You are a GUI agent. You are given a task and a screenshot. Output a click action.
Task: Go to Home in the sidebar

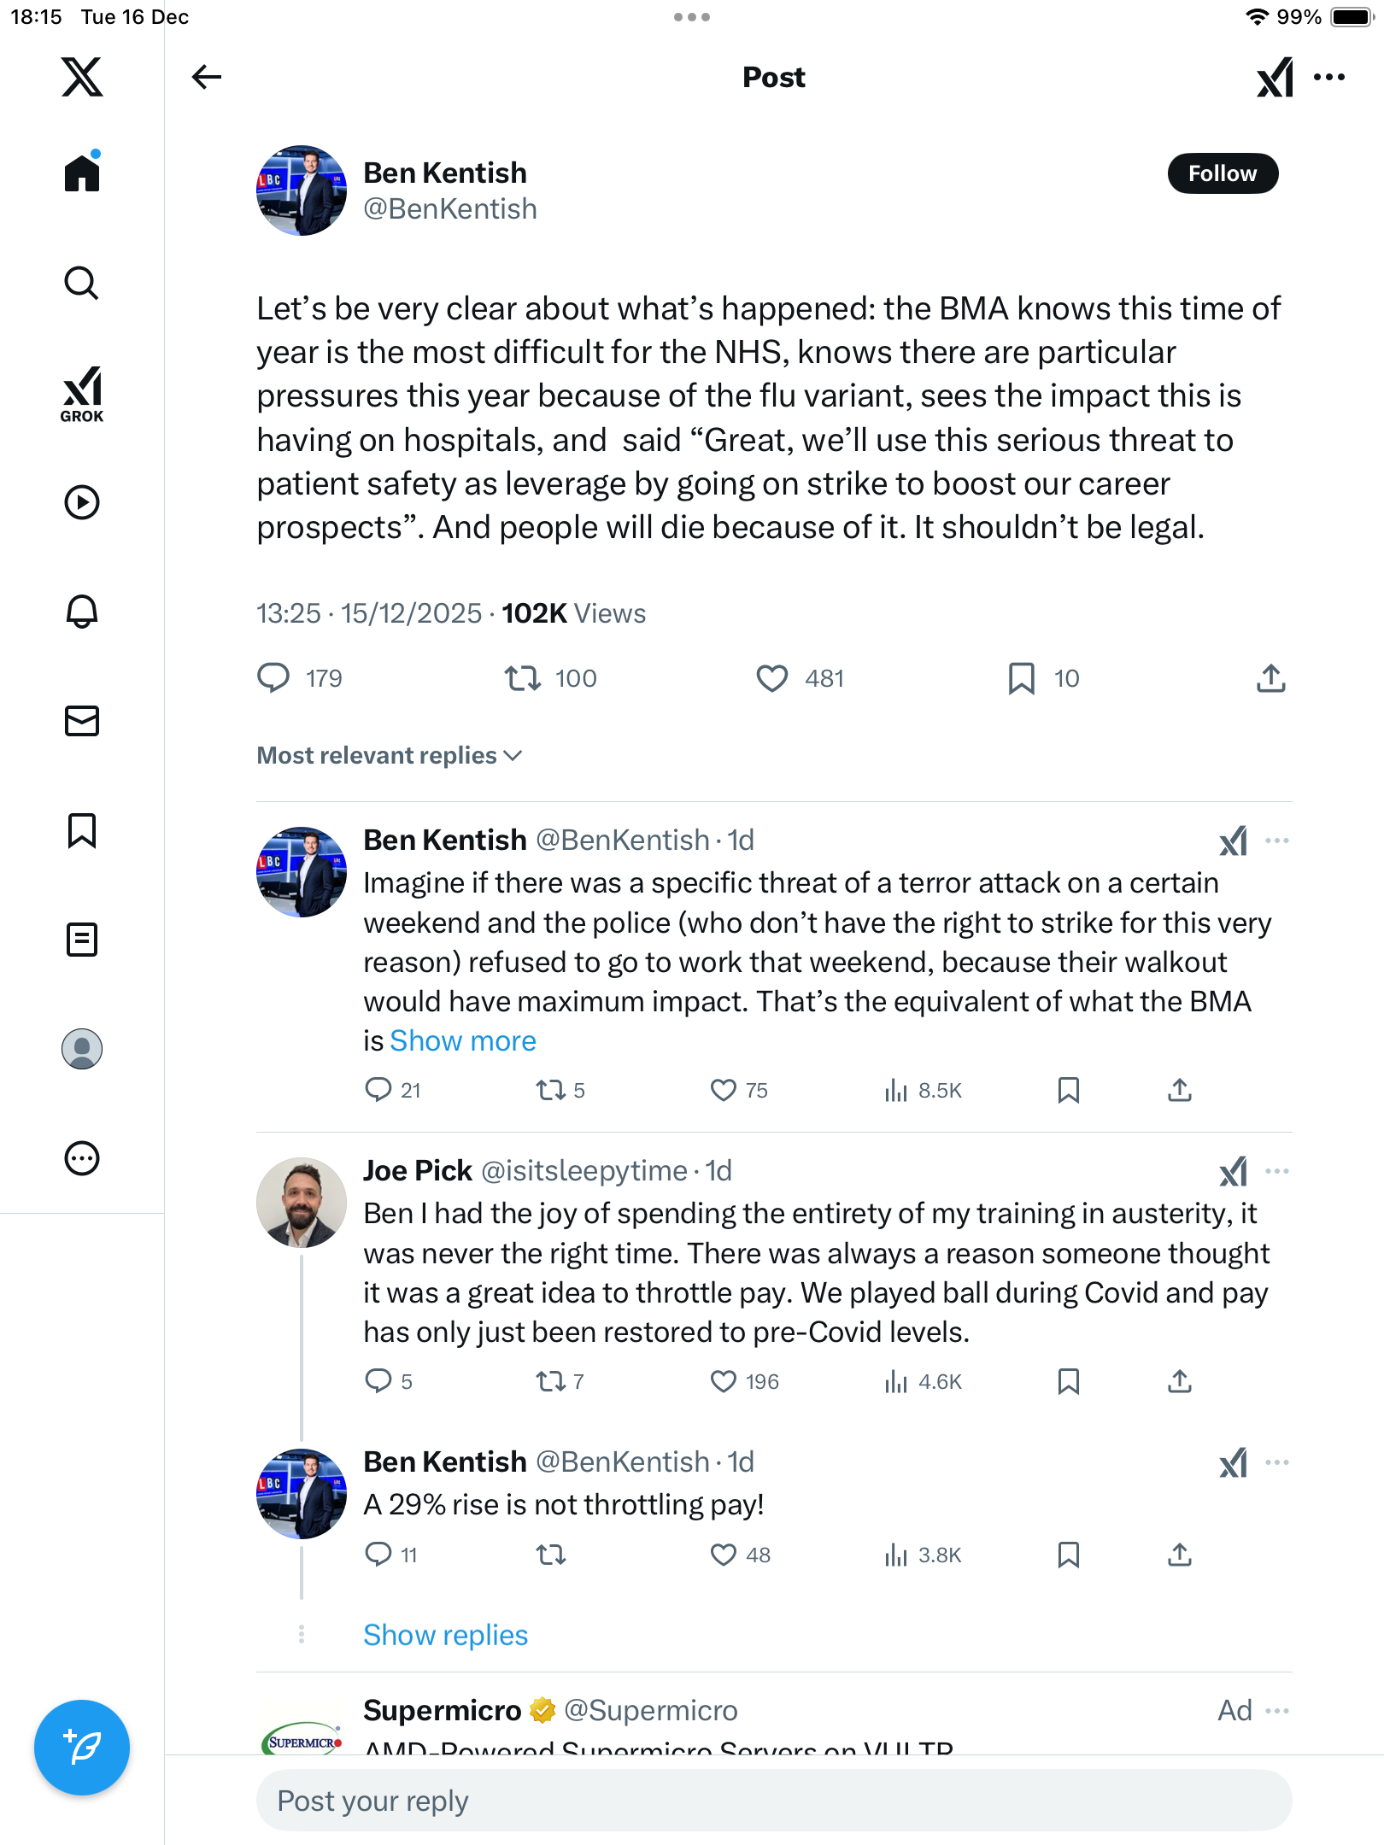coord(82,173)
